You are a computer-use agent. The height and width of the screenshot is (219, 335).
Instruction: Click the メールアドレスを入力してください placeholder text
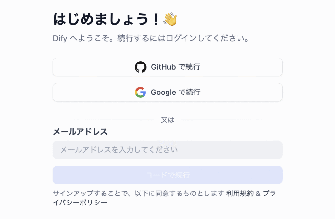[119, 150]
